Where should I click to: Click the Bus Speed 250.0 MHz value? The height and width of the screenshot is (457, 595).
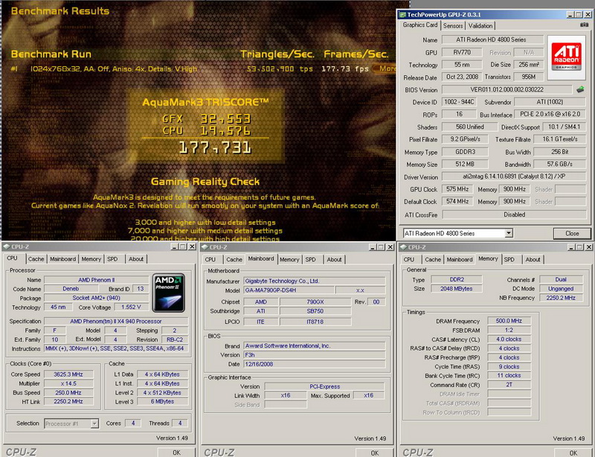pos(68,393)
